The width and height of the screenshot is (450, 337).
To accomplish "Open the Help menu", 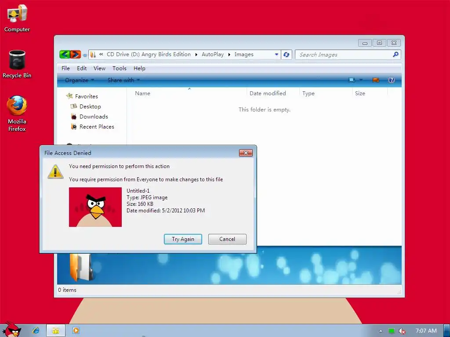I will click(139, 68).
